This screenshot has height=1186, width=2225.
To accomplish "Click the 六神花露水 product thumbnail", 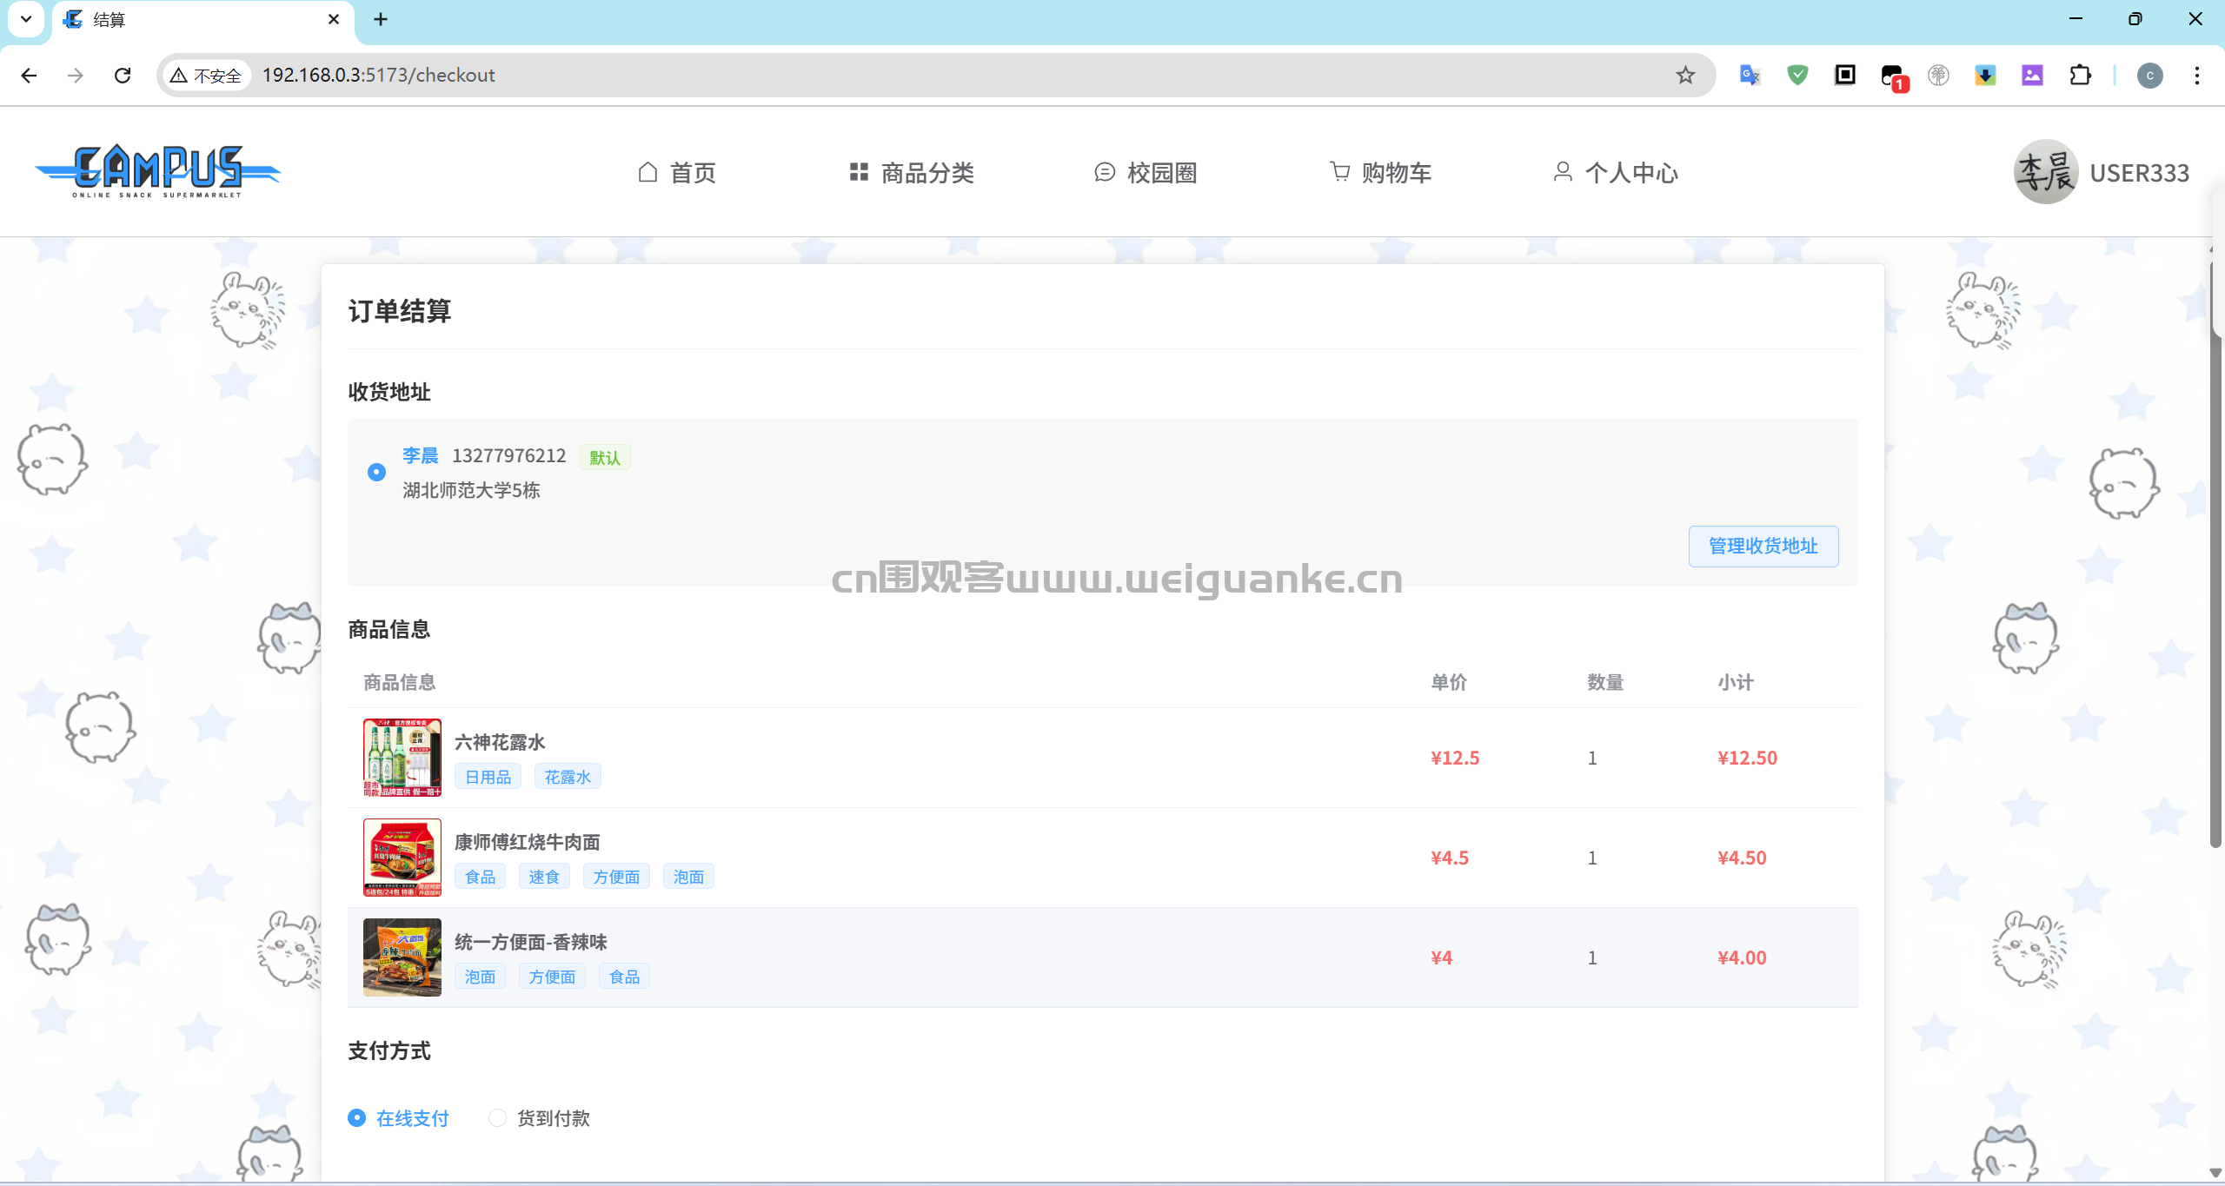I will (402, 758).
